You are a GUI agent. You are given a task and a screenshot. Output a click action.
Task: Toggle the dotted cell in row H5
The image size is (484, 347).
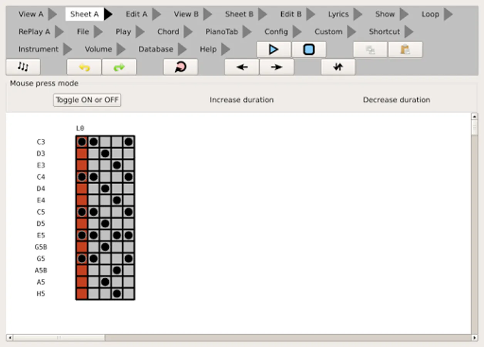[117, 294]
